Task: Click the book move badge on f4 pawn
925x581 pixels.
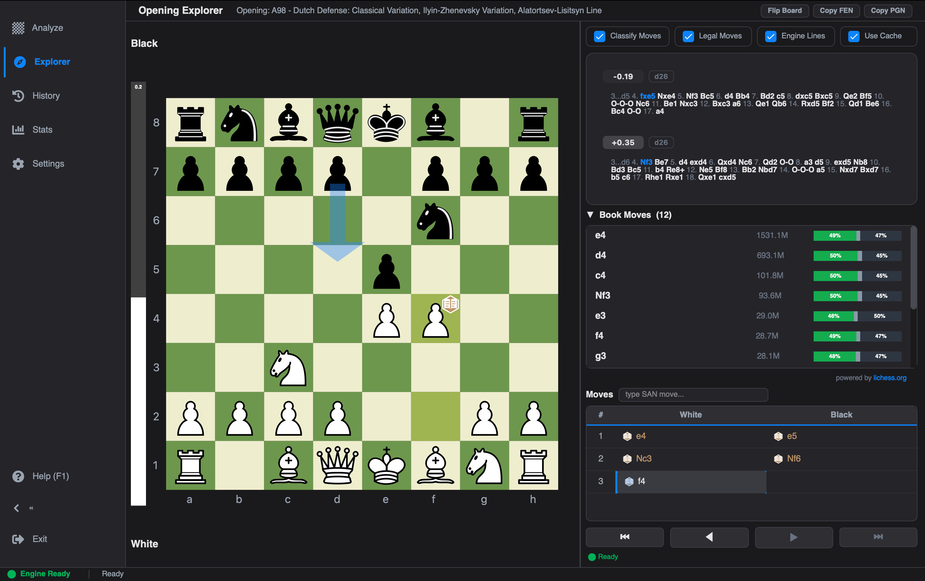Action: [450, 304]
